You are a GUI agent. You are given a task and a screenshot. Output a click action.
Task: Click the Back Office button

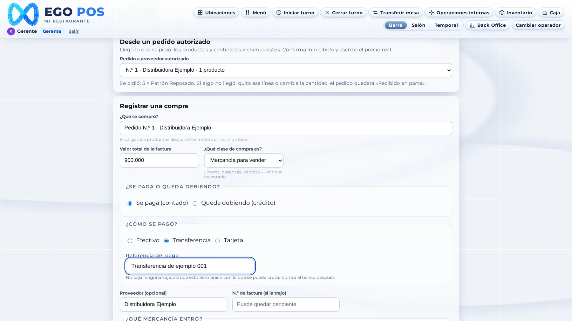pyautogui.click(x=487, y=25)
